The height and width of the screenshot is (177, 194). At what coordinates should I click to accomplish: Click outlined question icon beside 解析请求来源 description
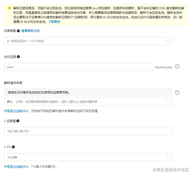[177, 93]
